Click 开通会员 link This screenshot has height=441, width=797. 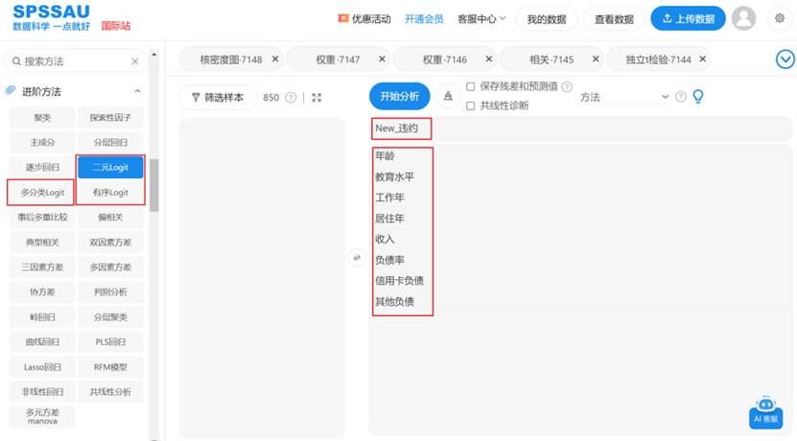424,19
